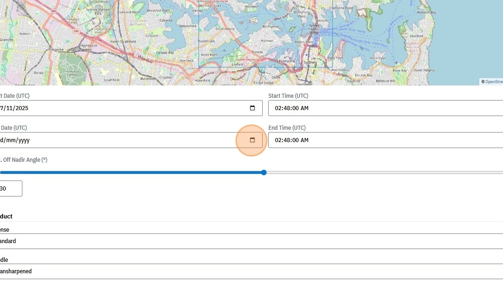
Task: Click the grey unfilled slider track
Action: pos(384,173)
